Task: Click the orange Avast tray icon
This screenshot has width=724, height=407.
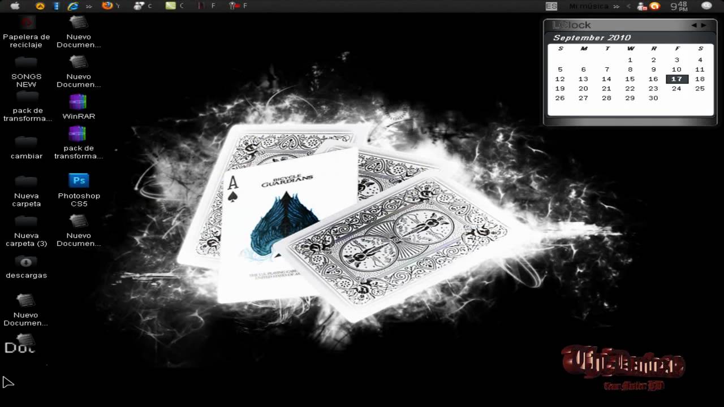Action: (x=654, y=6)
